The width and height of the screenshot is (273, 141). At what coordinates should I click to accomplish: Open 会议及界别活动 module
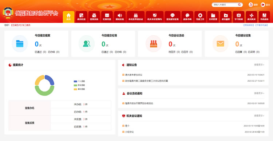coord(136,17)
